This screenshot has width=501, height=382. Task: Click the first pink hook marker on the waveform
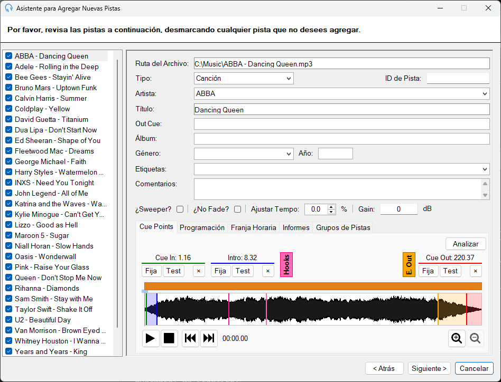(229, 309)
